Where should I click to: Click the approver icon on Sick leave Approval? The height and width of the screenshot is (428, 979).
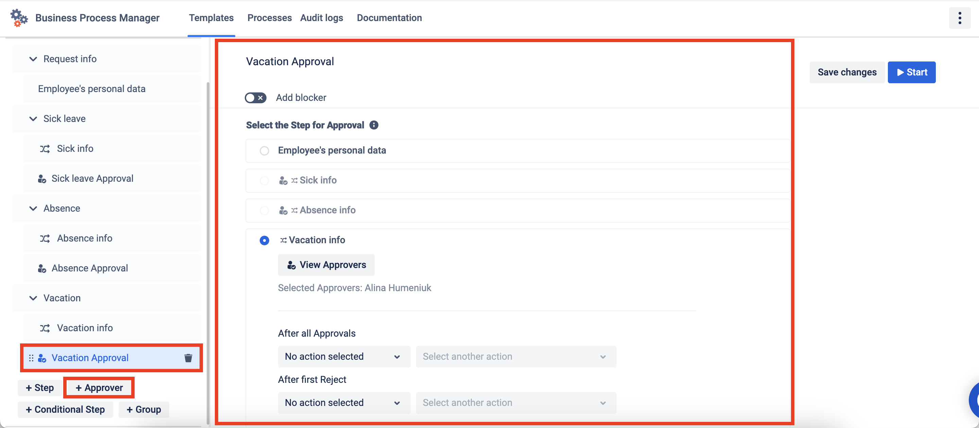[42, 178]
